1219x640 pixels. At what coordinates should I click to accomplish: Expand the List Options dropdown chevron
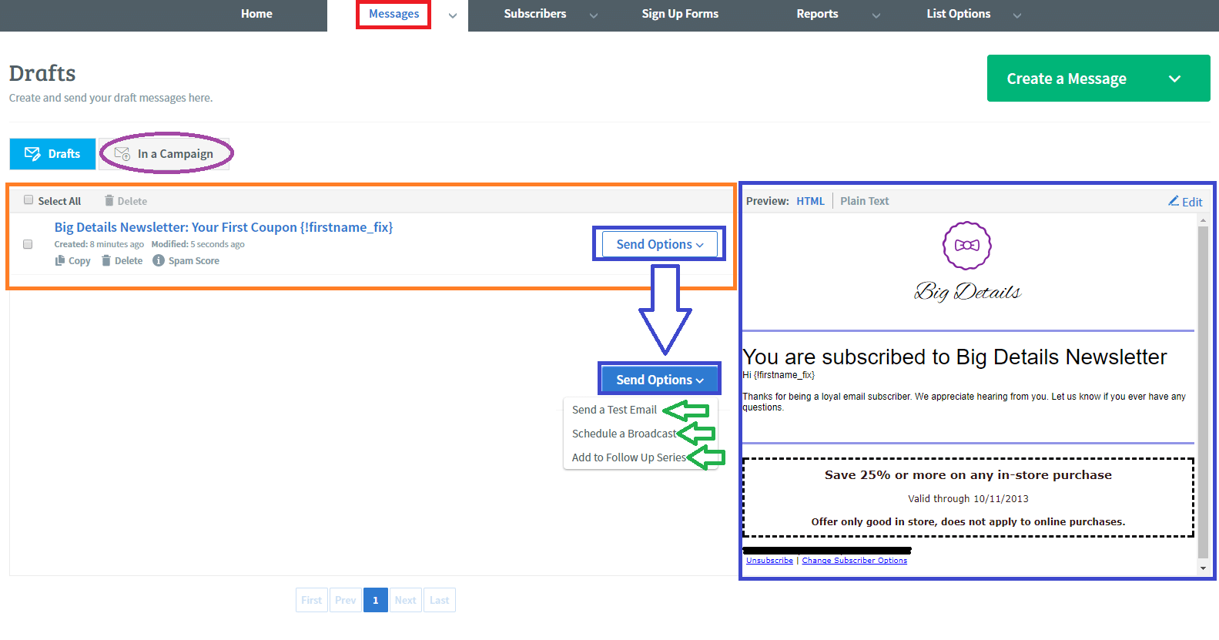(1017, 15)
